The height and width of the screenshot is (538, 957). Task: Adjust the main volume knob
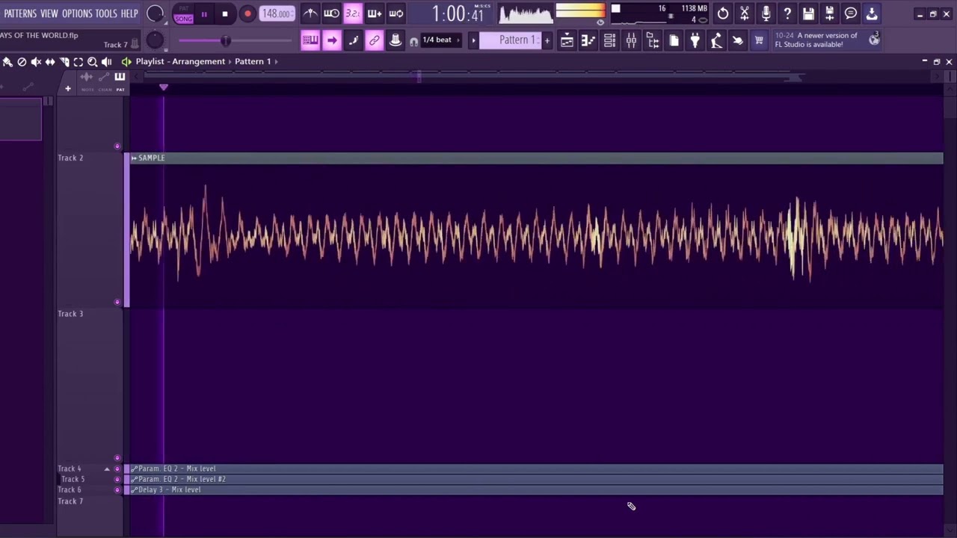coord(156,13)
